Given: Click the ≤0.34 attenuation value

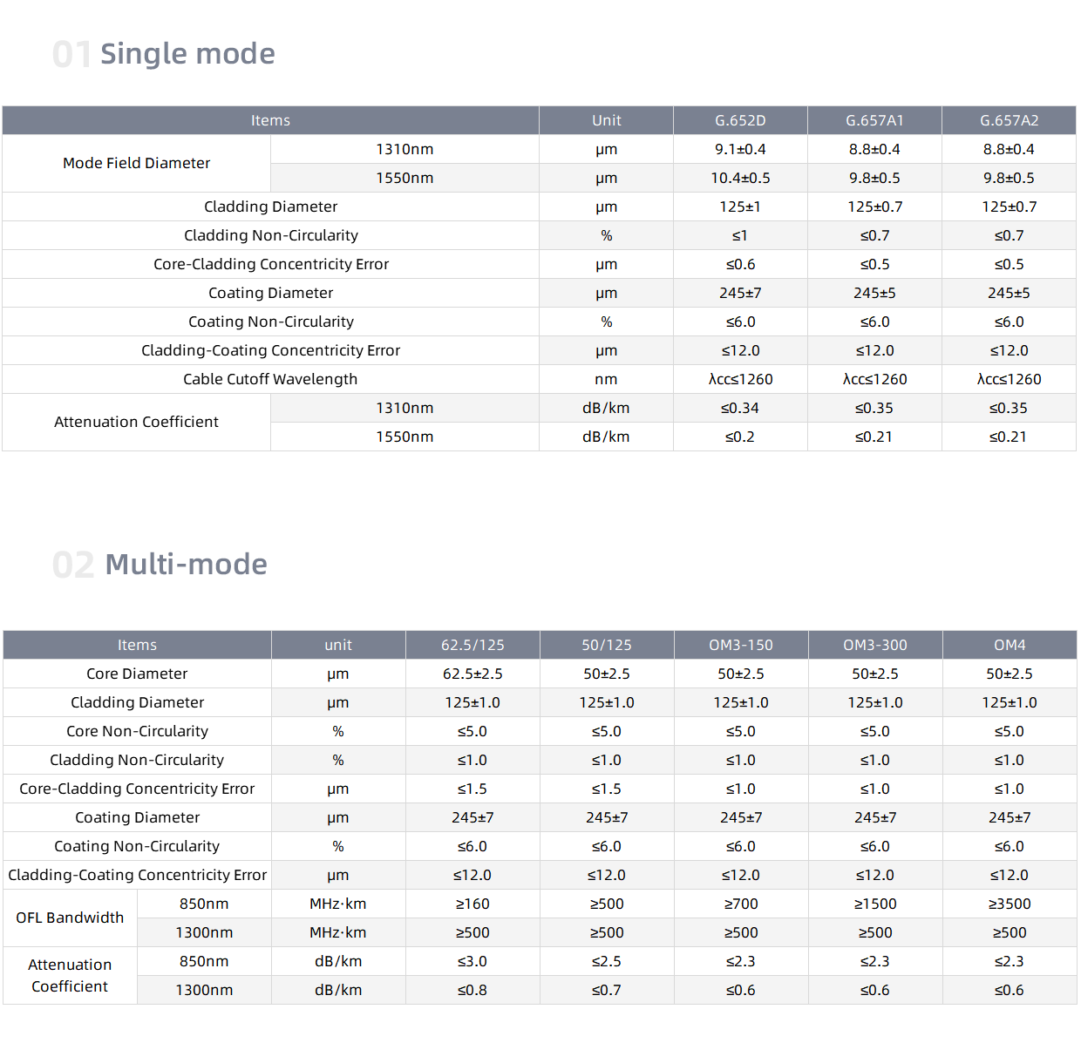Looking at the screenshot, I should pyautogui.click(x=740, y=408).
